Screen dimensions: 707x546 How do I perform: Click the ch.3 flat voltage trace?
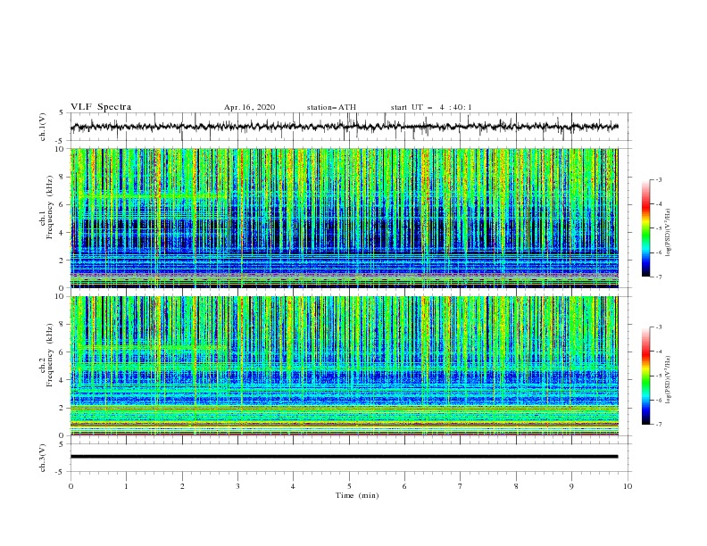point(344,457)
